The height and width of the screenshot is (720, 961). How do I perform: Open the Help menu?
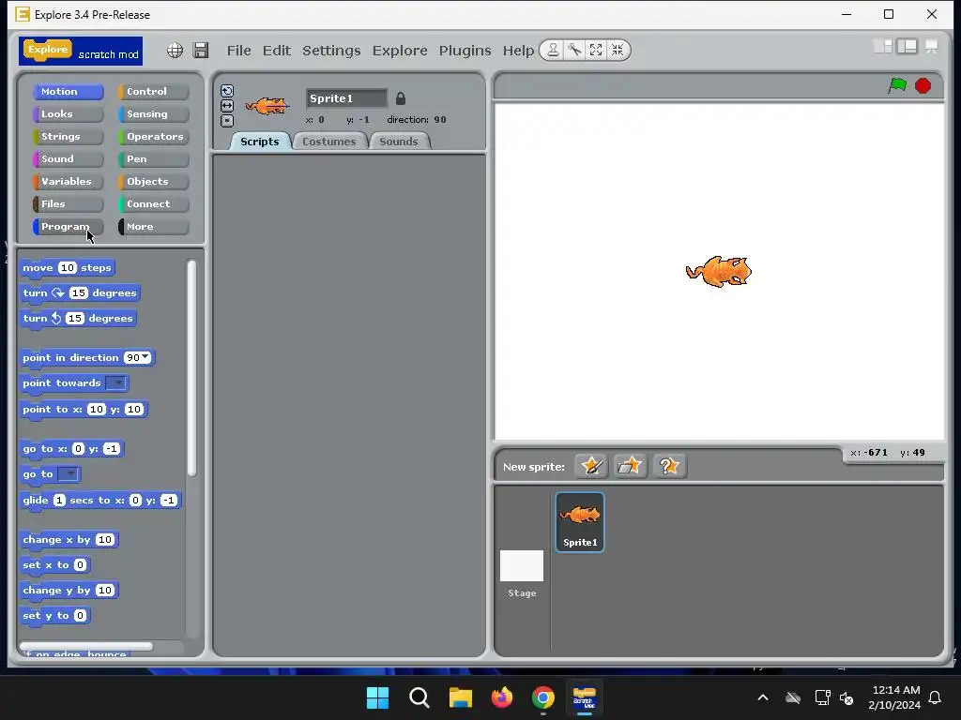pos(518,51)
